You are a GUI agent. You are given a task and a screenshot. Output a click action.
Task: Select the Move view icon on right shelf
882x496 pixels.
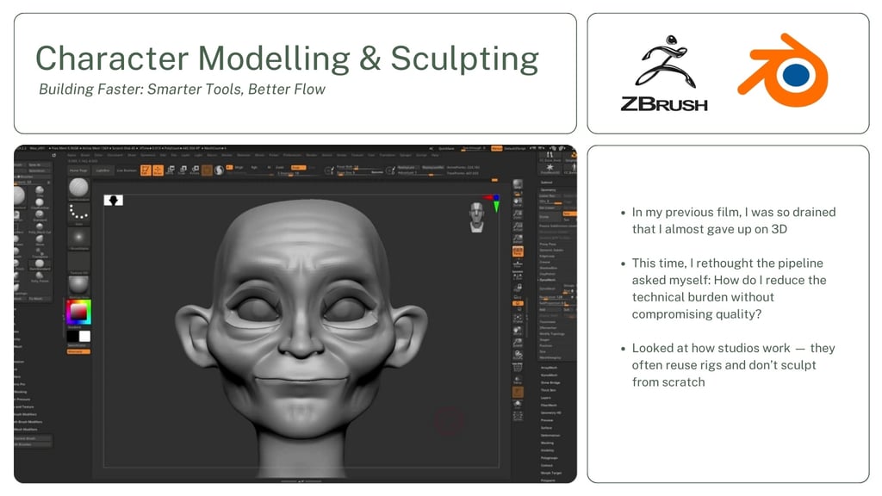coord(518,330)
